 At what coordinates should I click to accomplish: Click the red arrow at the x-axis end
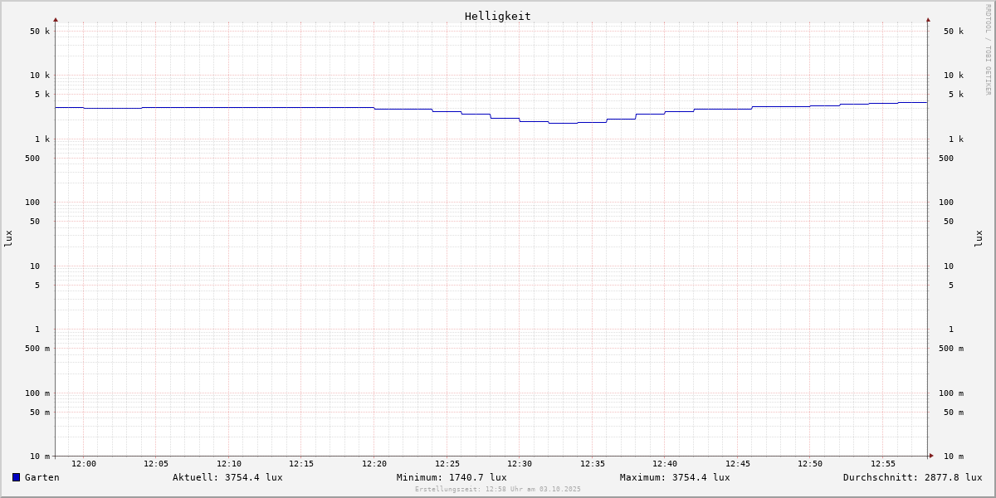coord(931,456)
